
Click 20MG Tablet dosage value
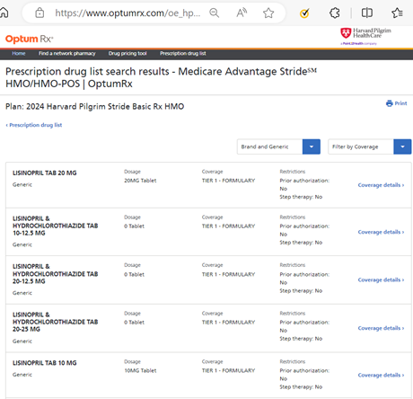coord(140,181)
